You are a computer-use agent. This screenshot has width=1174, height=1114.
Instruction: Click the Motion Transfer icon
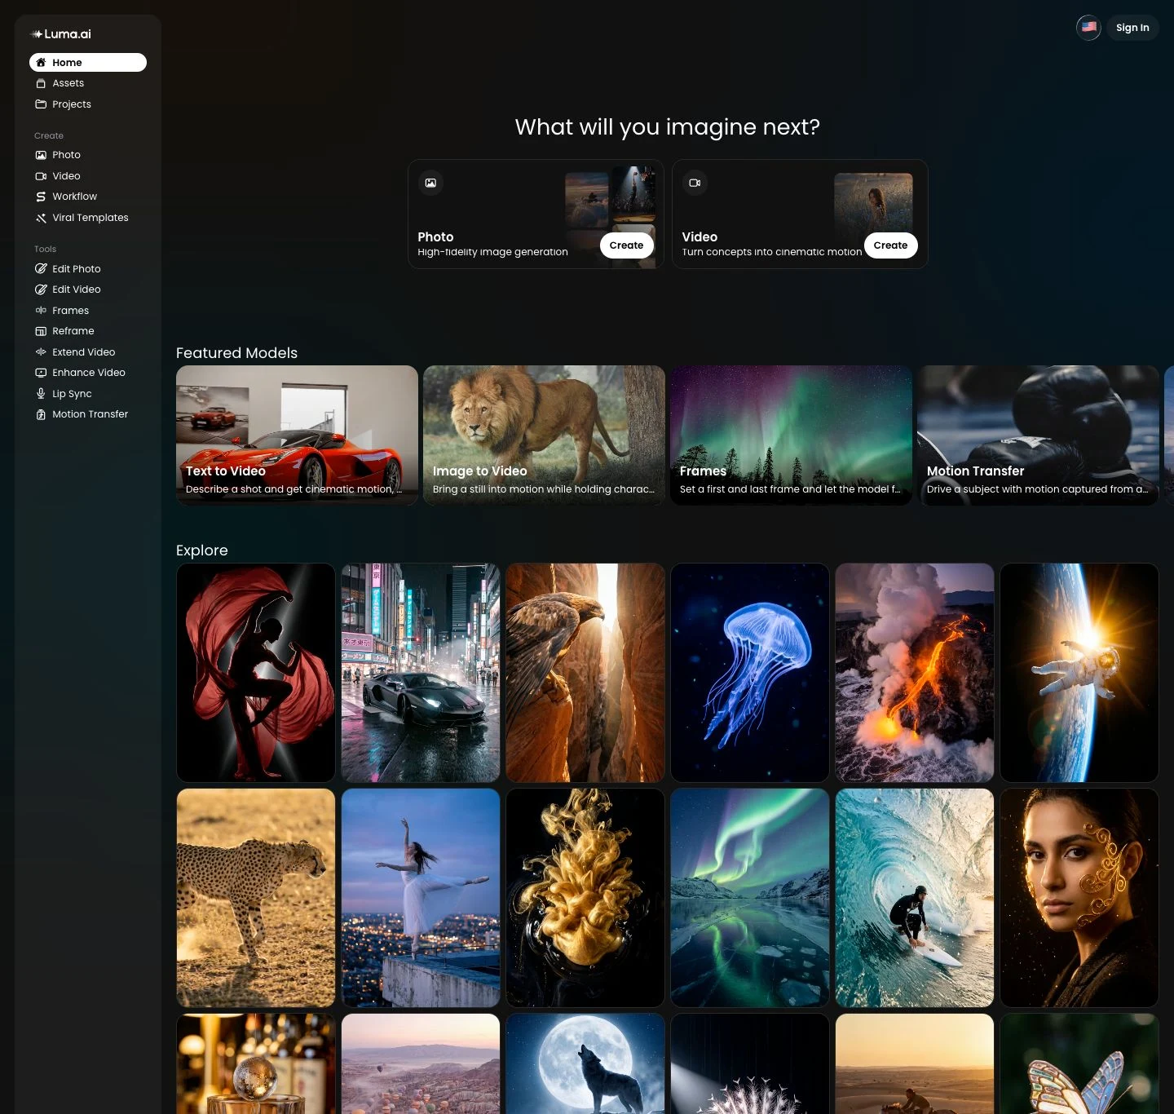(41, 414)
